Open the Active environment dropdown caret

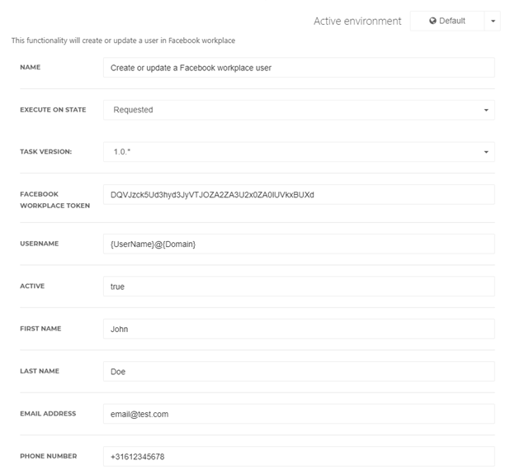(x=493, y=21)
